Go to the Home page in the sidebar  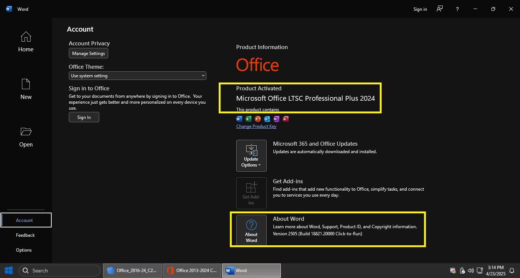[x=26, y=42]
